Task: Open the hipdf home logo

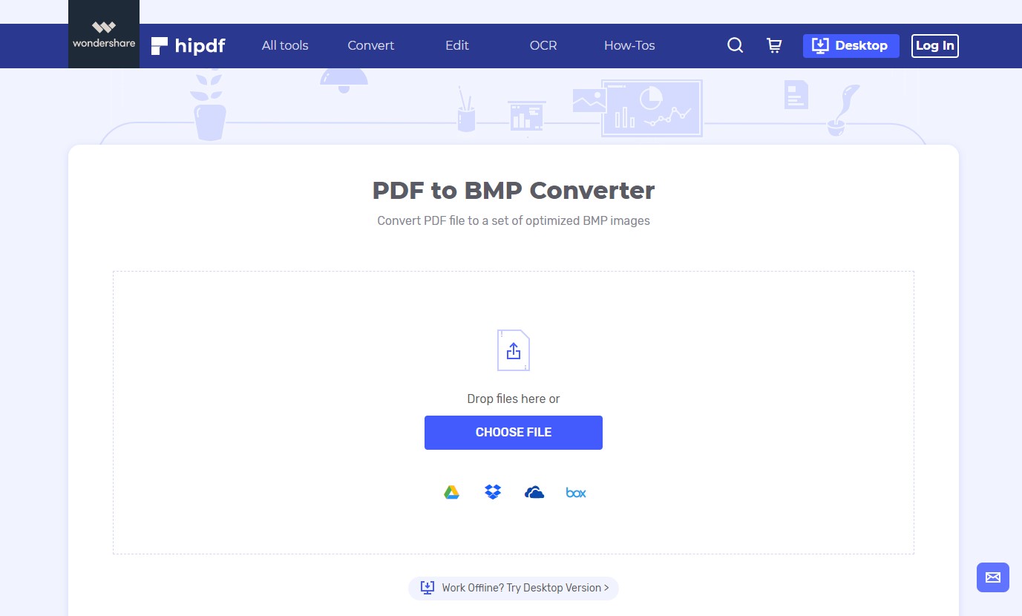Action: (189, 46)
